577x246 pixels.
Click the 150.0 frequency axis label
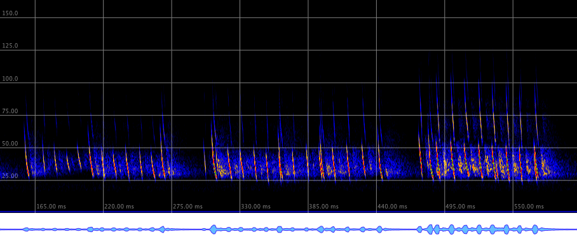[x=10, y=13]
